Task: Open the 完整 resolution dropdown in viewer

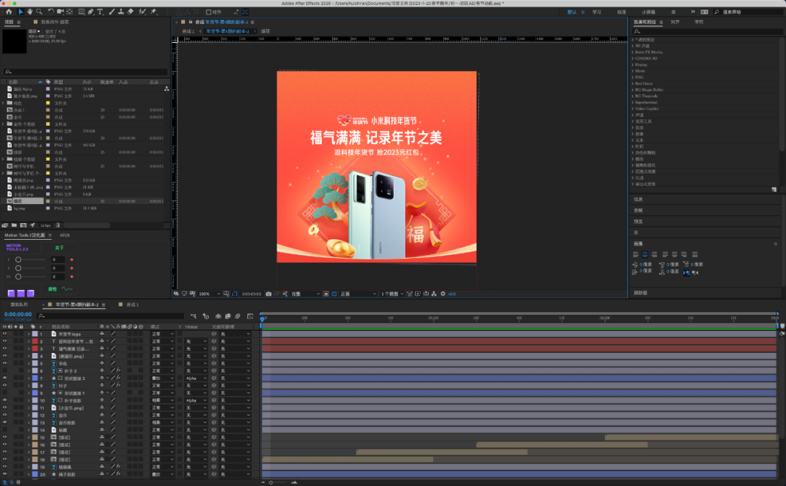Action: click(306, 293)
